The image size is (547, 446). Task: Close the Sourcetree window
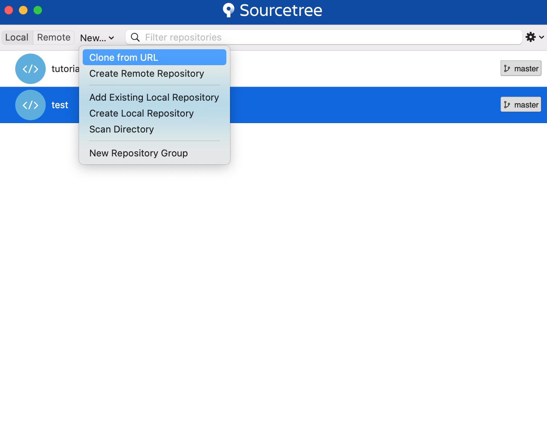(x=9, y=10)
